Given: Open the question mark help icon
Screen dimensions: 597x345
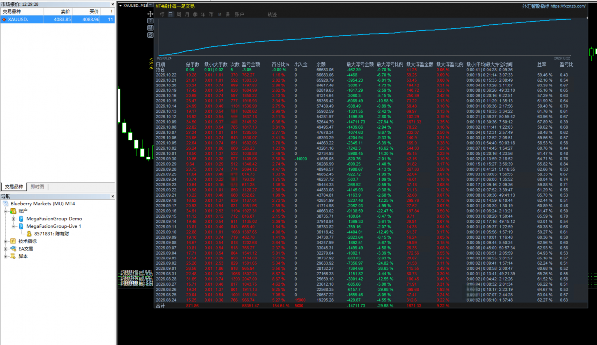Looking at the screenshot, I should [150, 21].
